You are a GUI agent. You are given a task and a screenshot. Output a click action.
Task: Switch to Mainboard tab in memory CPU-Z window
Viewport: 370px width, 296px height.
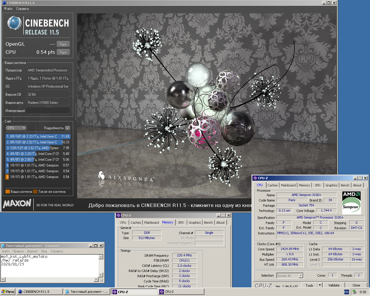tap(151, 223)
